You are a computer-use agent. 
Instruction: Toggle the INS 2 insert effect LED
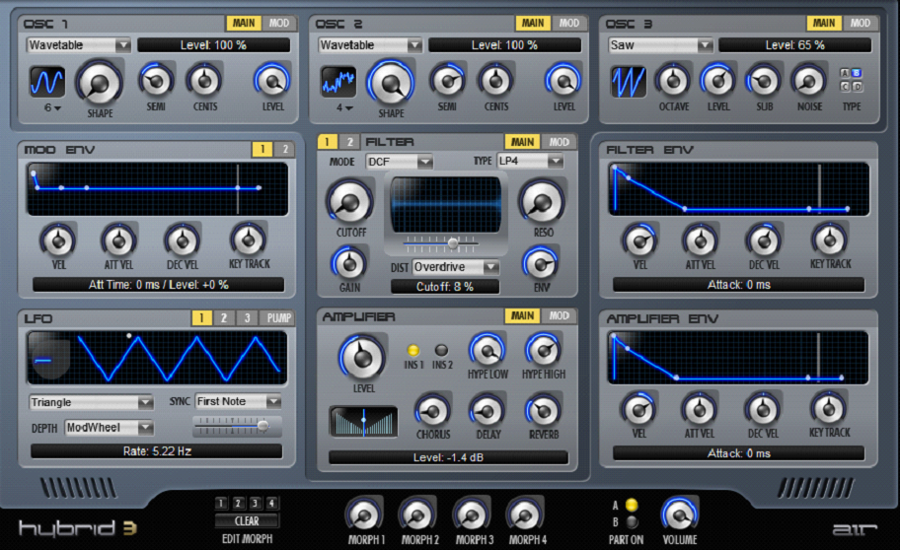click(441, 350)
